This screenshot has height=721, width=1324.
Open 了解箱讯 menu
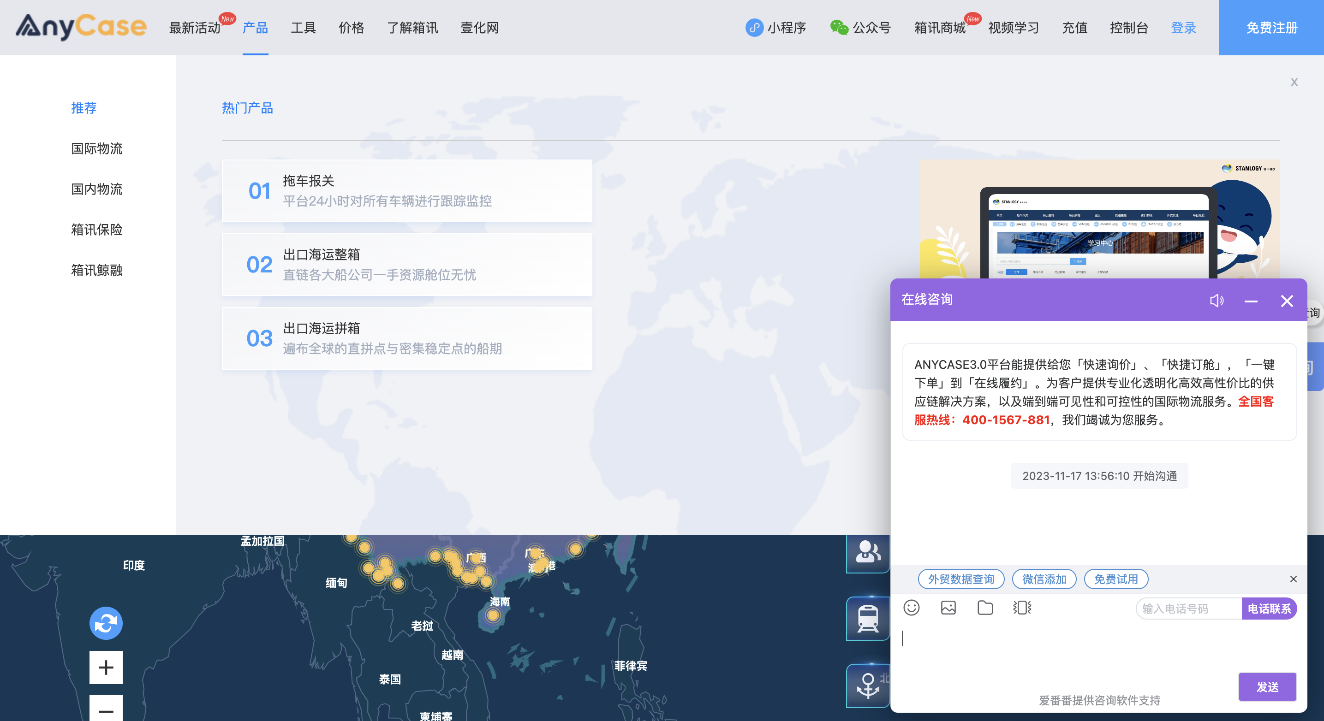[412, 28]
